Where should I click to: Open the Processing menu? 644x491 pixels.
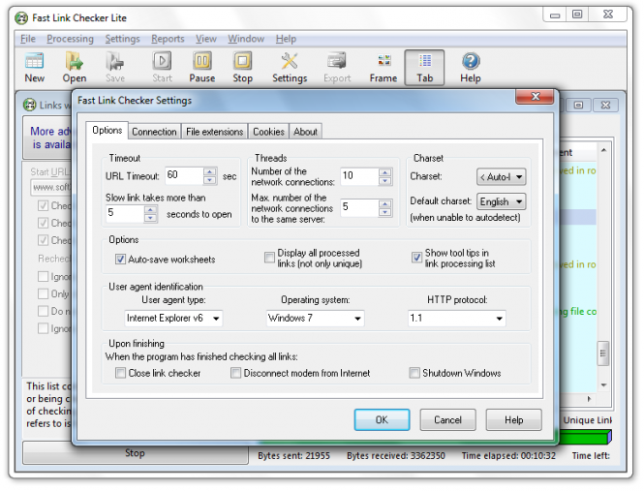71,39
